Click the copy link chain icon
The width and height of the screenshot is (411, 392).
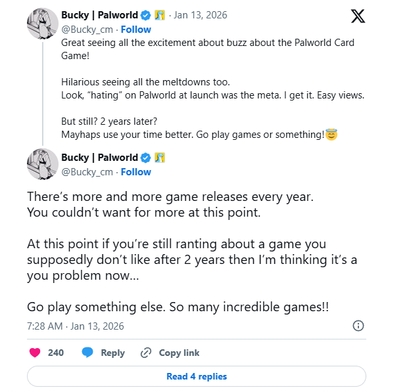tap(146, 353)
